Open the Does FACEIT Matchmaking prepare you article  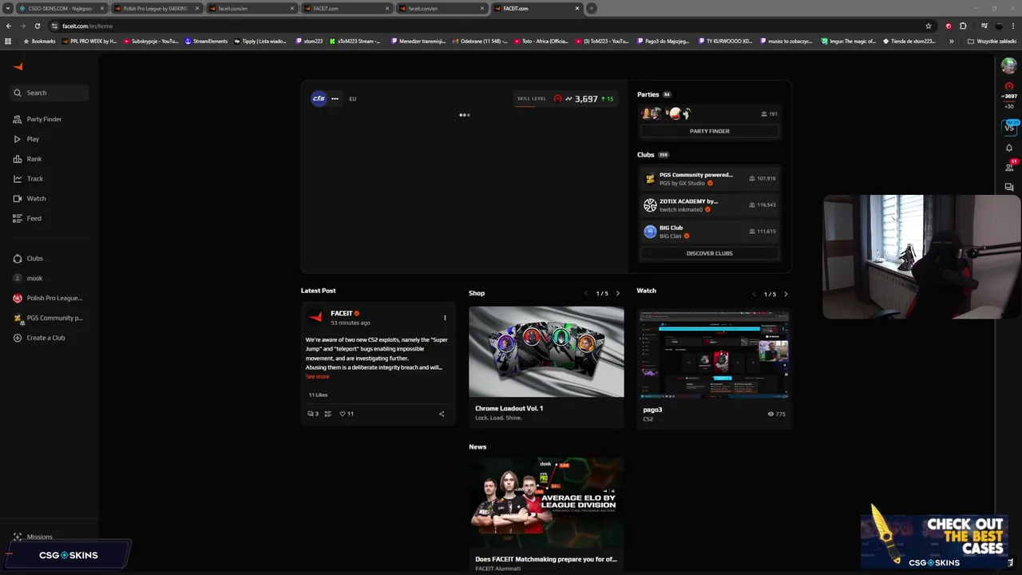(x=546, y=559)
